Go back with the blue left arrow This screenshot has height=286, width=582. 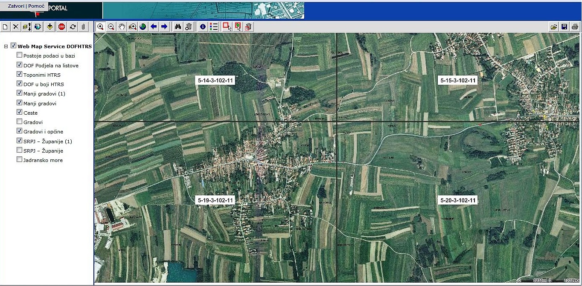coord(154,26)
